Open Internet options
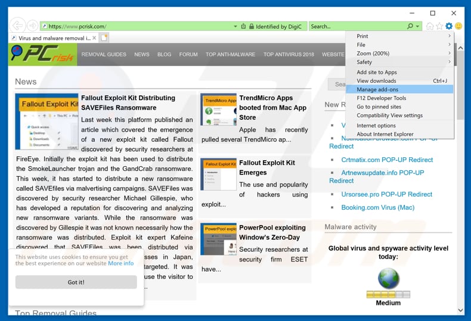Viewport: 471px width, 321px height. (x=399, y=126)
